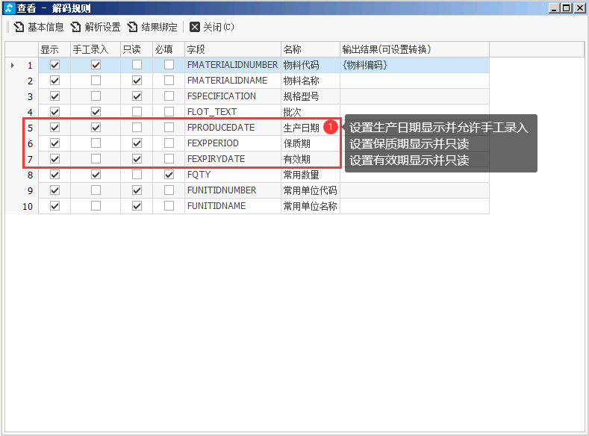Toggle 只读 checkbox for FSPECIFICATION row
The width and height of the screenshot is (589, 436).
pos(137,96)
